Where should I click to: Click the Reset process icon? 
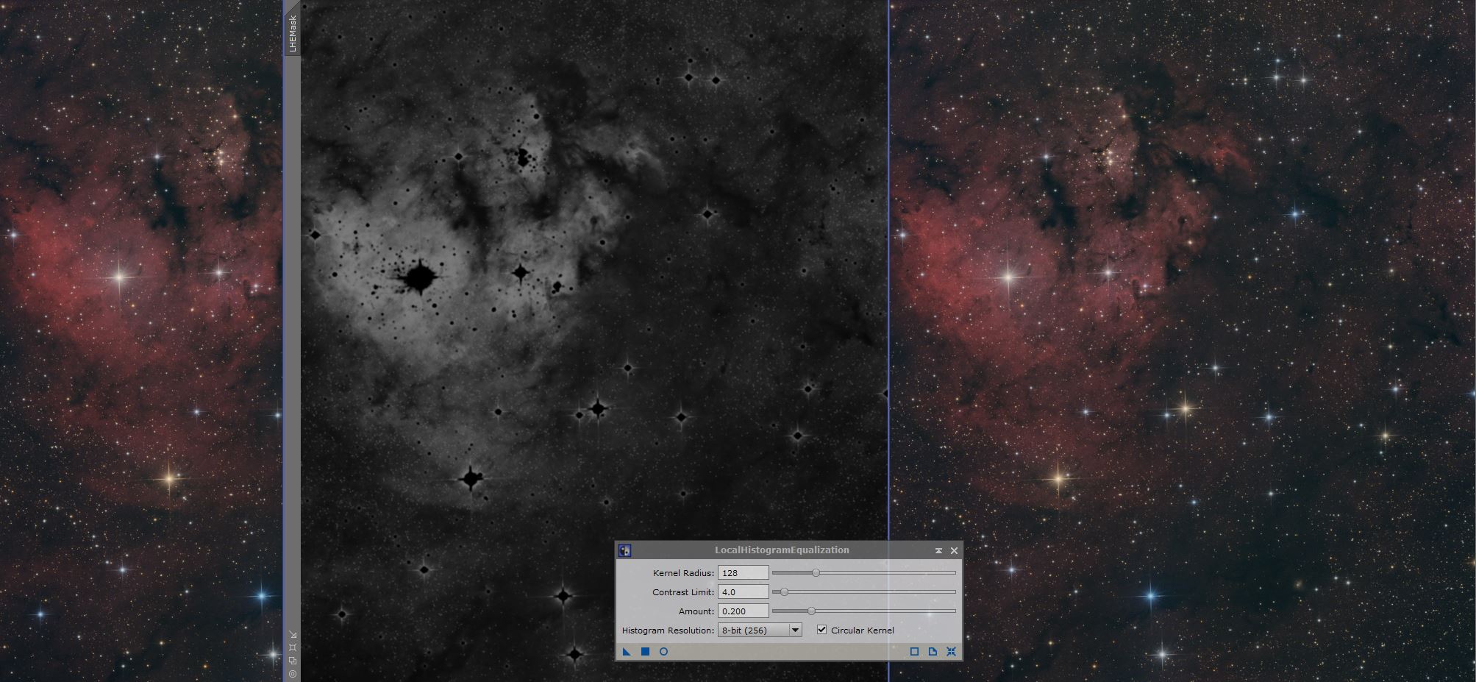coord(951,652)
